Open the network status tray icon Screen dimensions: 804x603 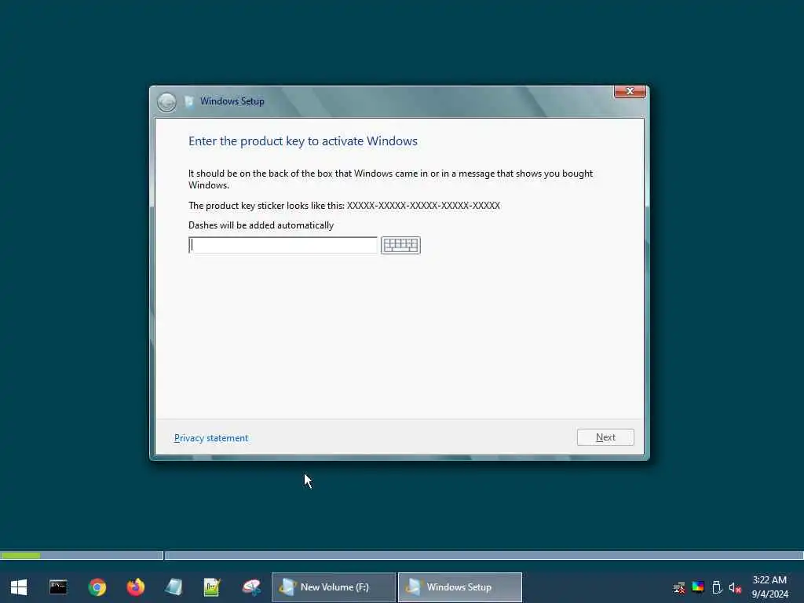pos(679,587)
